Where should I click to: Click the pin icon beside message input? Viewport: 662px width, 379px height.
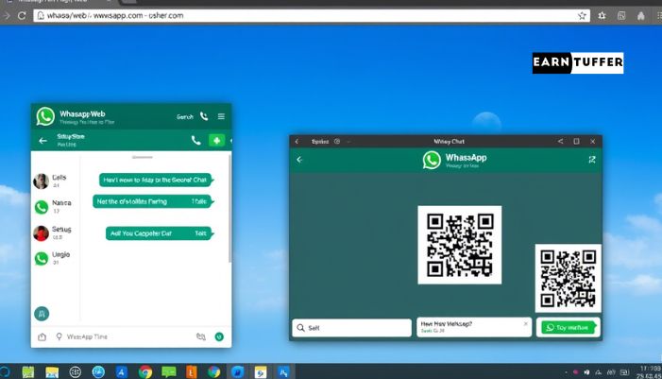click(59, 336)
